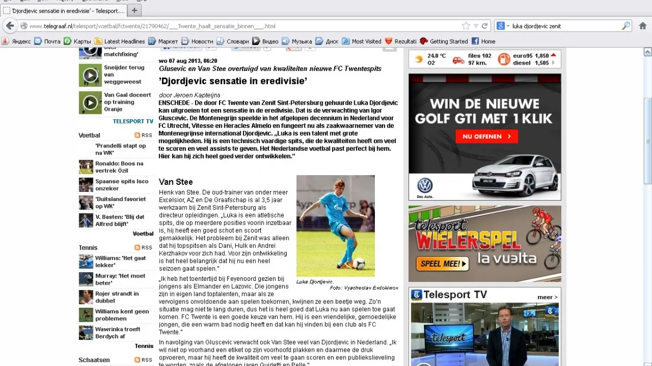Open the Getting Started bookmark

pos(443,41)
